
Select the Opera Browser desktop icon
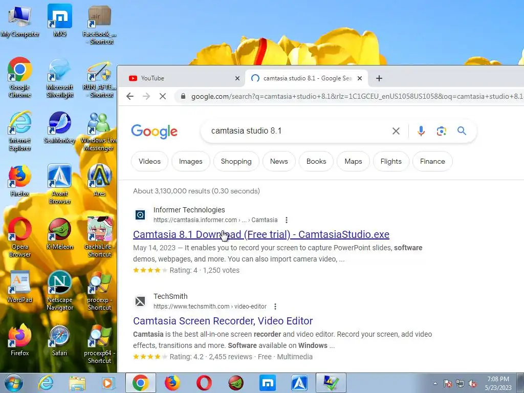[20, 237]
